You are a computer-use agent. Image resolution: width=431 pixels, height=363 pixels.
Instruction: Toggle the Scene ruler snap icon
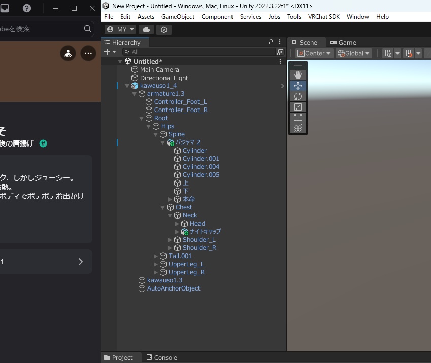pos(428,53)
